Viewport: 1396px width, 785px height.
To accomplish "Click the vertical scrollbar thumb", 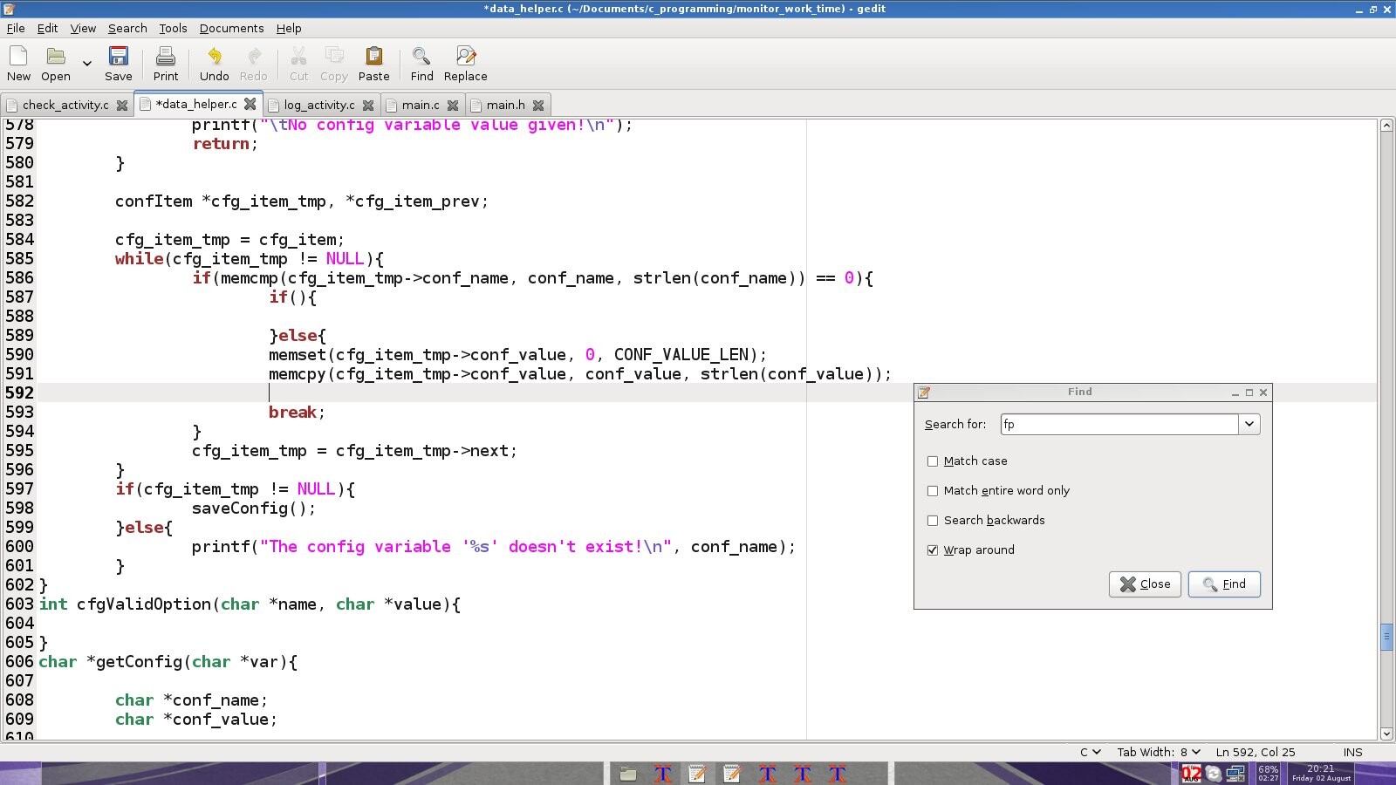I will point(1386,637).
